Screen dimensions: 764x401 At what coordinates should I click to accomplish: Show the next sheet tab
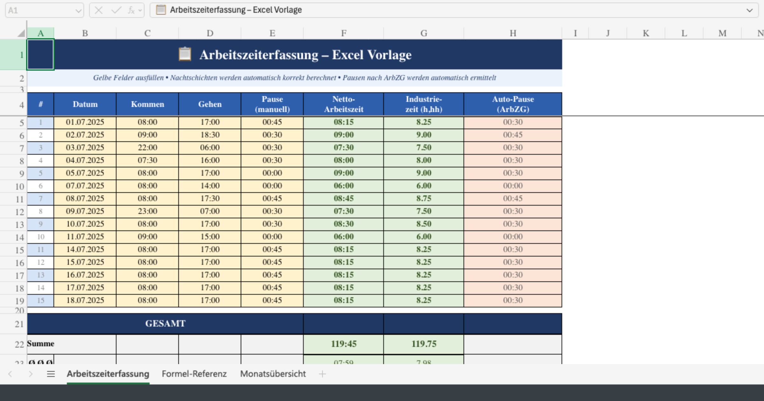click(x=31, y=374)
